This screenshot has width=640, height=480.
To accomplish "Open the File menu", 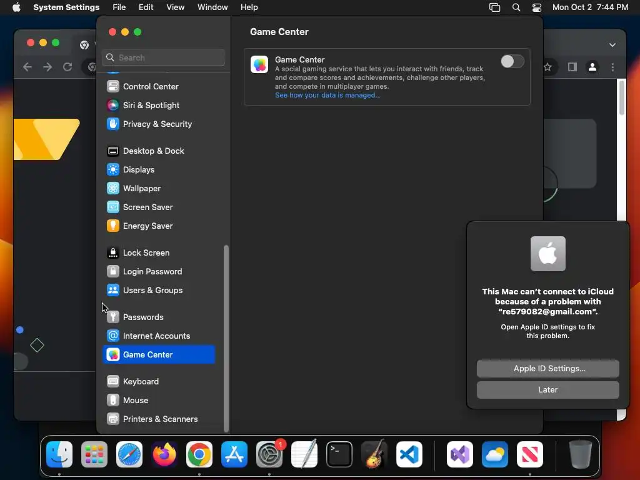I will click(x=119, y=7).
